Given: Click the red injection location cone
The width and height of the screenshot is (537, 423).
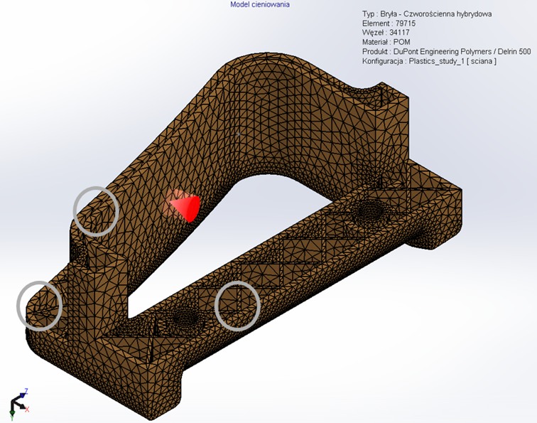Looking at the screenshot, I should point(185,205).
